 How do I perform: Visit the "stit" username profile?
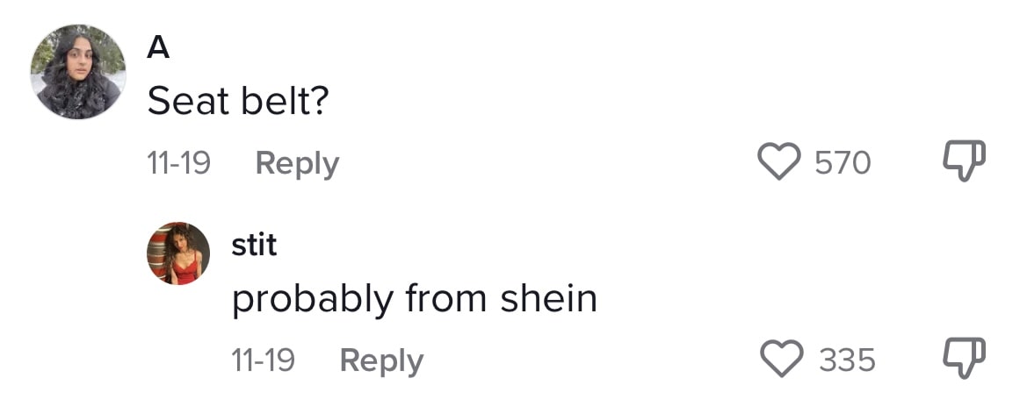click(x=254, y=246)
